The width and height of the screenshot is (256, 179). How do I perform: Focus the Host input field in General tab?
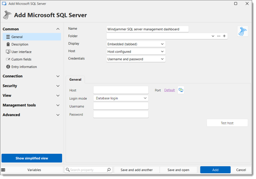[121, 90]
